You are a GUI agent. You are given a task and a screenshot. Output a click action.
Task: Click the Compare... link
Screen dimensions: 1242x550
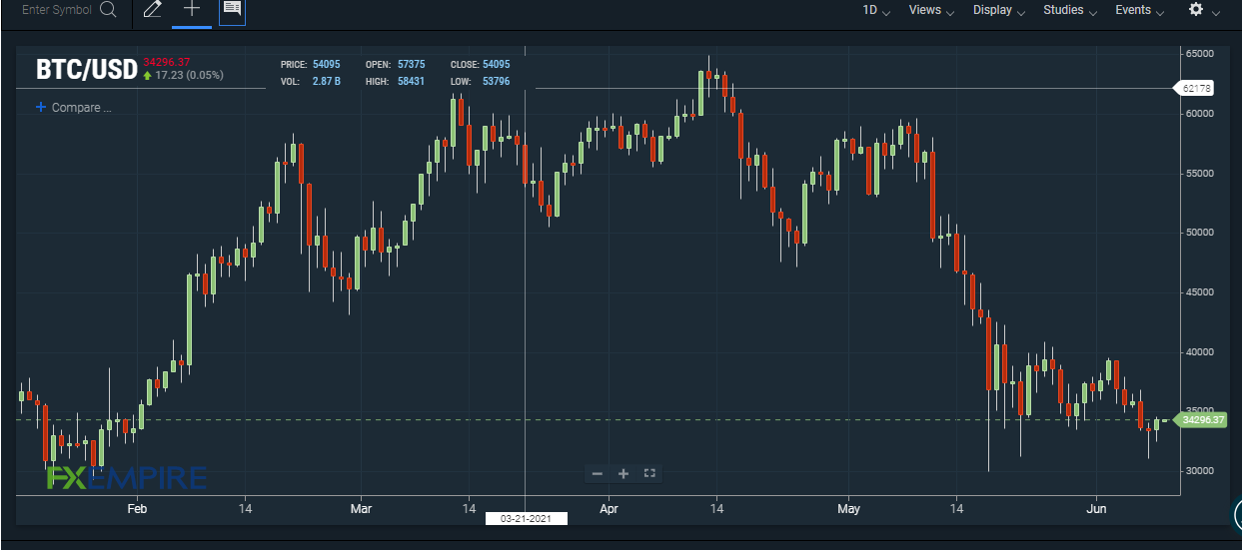tap(81, 107)
